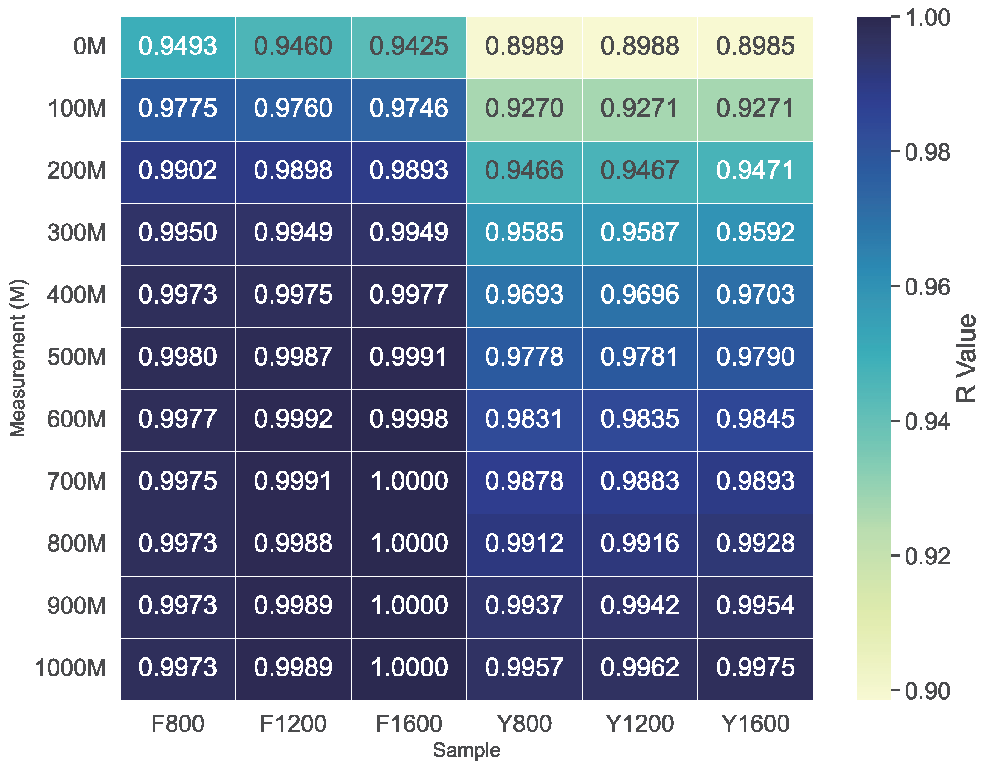Click the 0.9957 cell in the bottom row

[524, 668]
